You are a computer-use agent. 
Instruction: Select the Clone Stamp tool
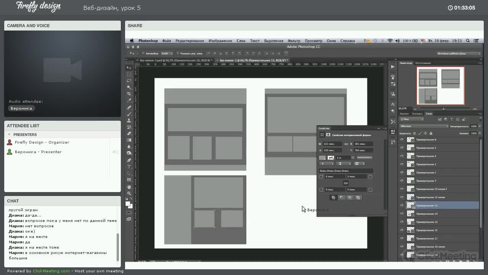(129, 120)
